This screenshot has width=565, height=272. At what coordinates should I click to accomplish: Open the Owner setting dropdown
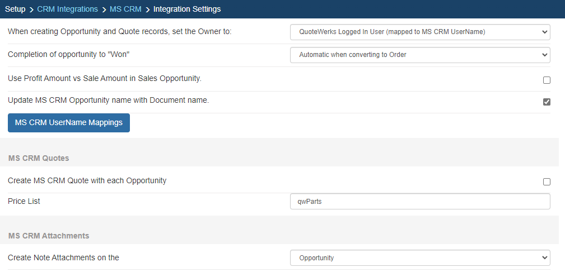420,32
